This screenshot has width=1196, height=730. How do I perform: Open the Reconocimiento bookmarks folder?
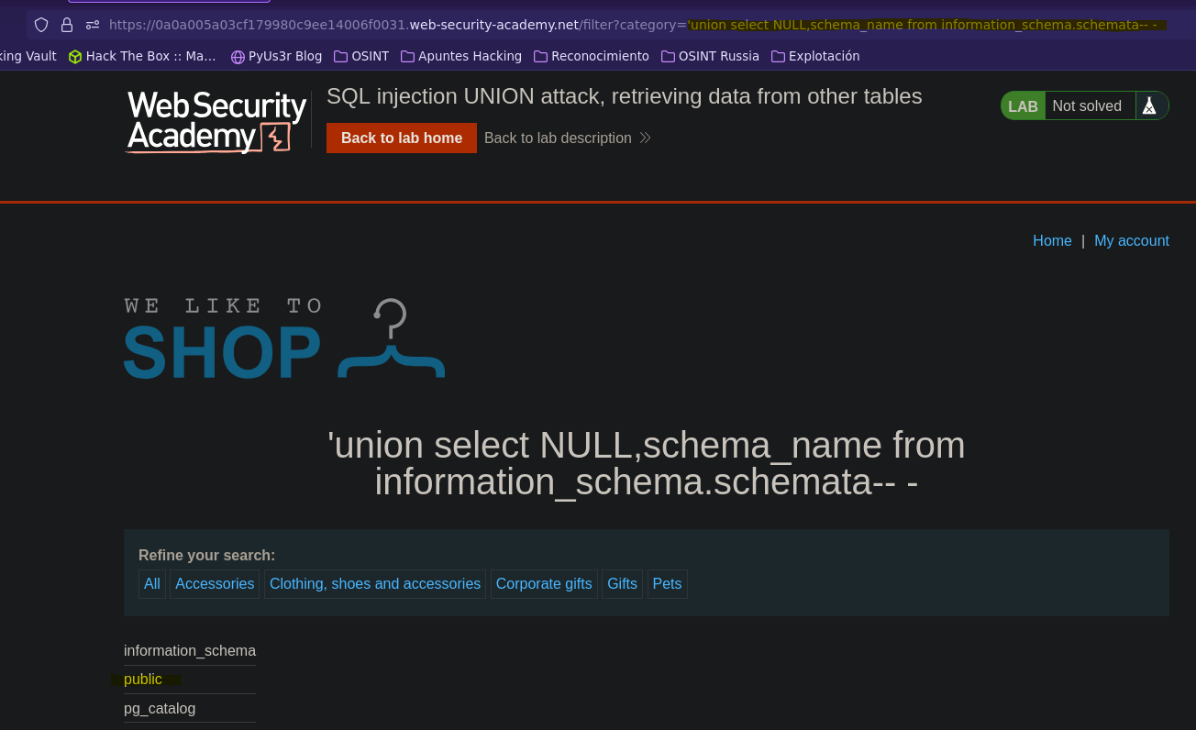592,56
